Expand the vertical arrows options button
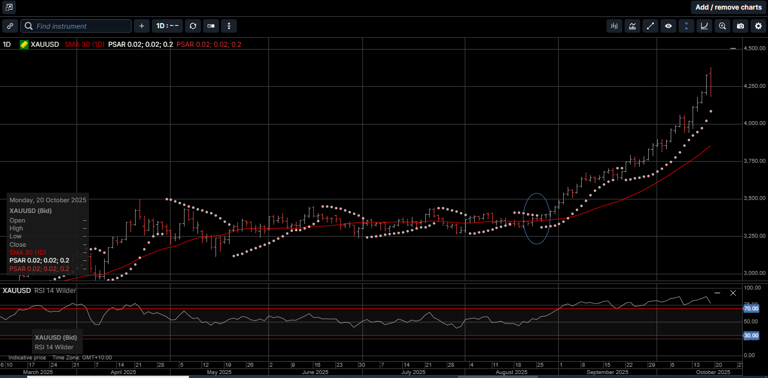 (x=229, y=26)
